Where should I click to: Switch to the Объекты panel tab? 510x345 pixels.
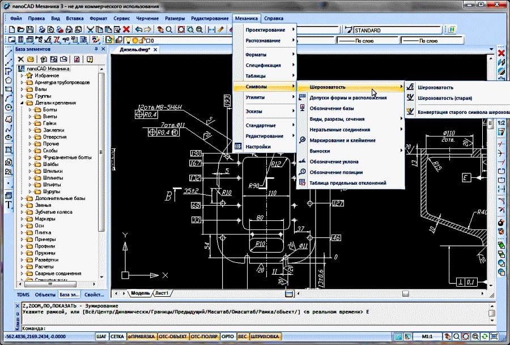45,295
